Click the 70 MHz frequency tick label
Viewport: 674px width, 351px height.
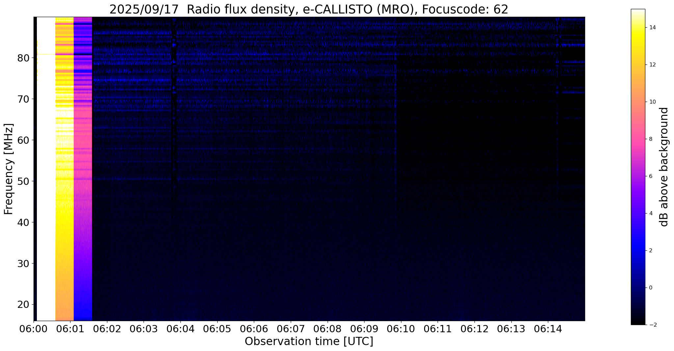pyautogui.click(x=23, y=99)
